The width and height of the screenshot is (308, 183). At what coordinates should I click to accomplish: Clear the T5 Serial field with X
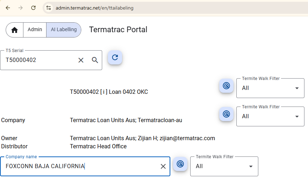[81, 60]
